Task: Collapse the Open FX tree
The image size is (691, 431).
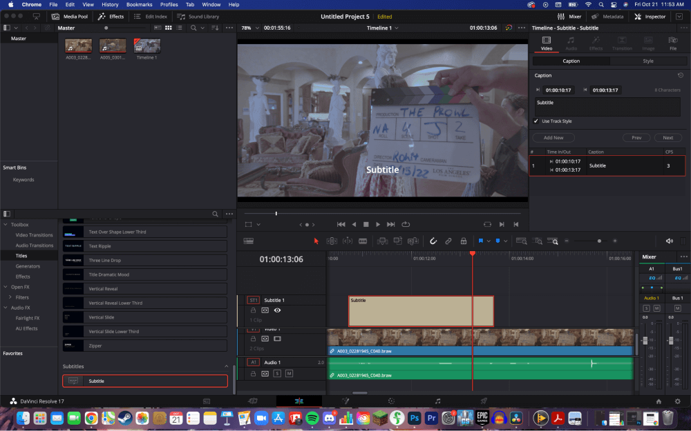Action: point(6,287)
